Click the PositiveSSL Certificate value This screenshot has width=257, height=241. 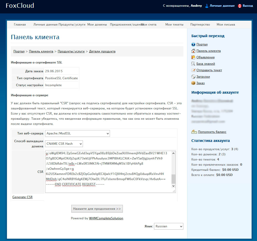pos(62,78)
